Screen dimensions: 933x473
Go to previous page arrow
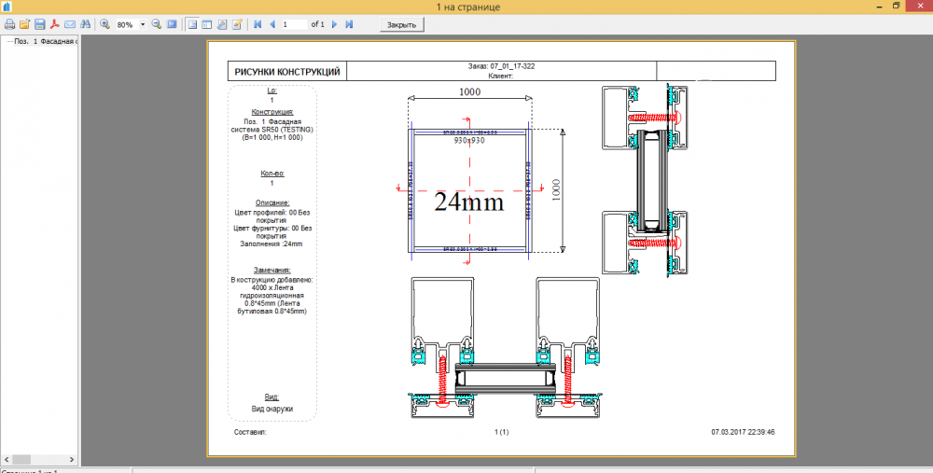272,24
